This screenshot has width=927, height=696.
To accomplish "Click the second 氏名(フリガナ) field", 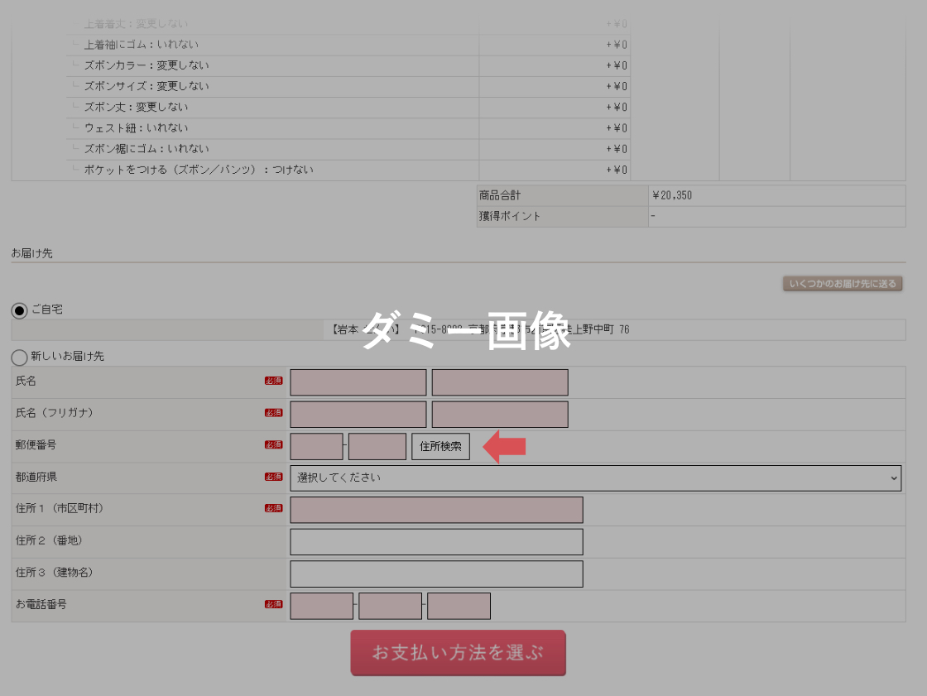I will pyautogui.click(x=500, y=415).
